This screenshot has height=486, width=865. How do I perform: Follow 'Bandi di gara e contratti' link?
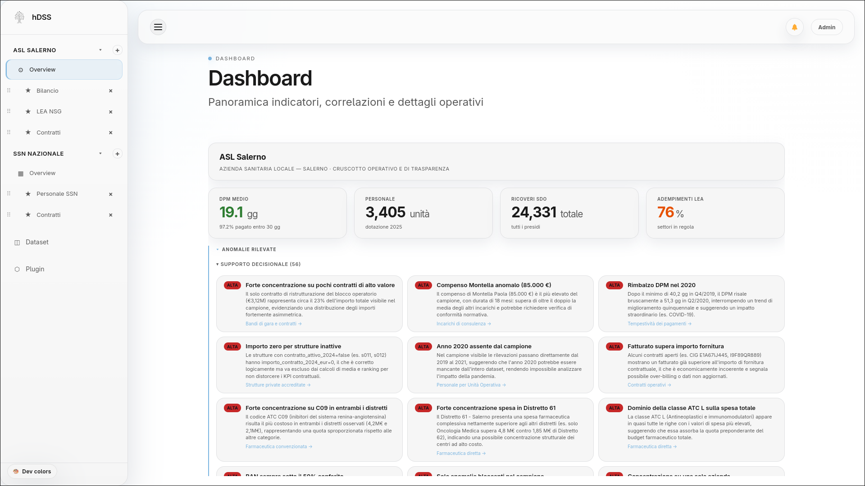click(273, 324)
